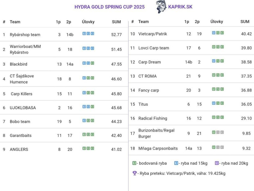Click the blue ryba nad 15kg legend badge
254x191 pixels.
[x=176, y=163]
